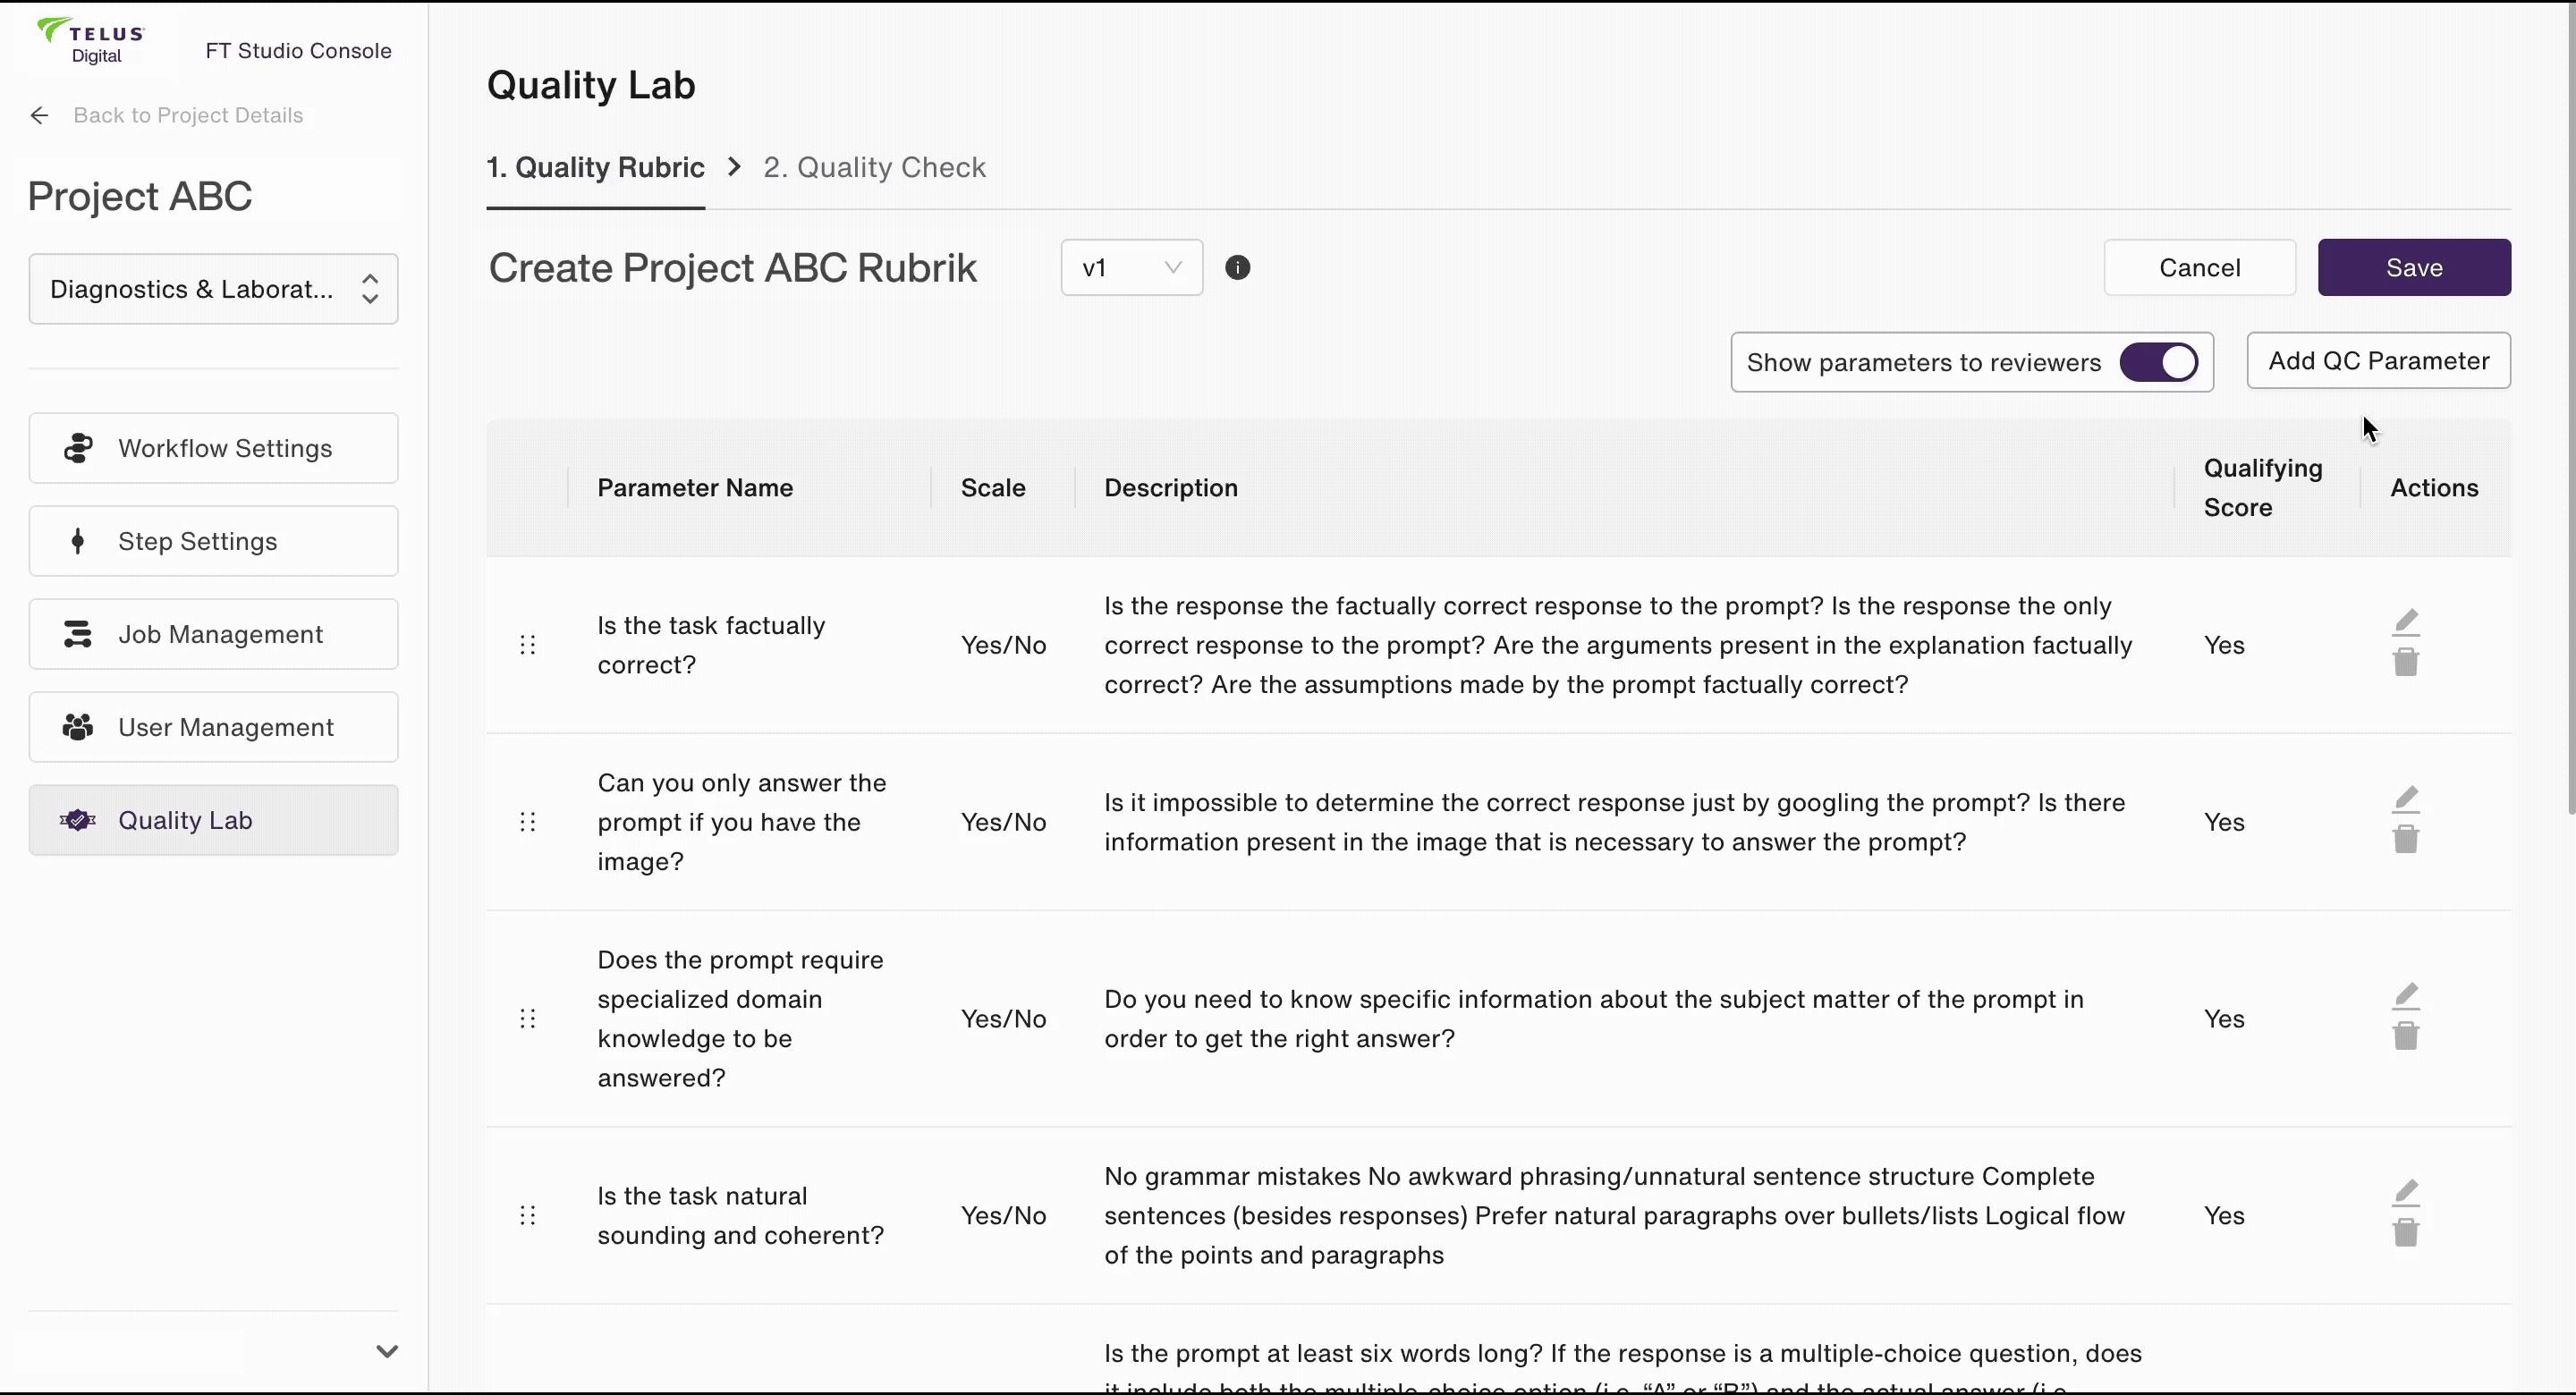The height and width of the screenshot is (1395, 2576).
Task: Open the Diagnostics & Laboratory project selector
Action: 213,289
